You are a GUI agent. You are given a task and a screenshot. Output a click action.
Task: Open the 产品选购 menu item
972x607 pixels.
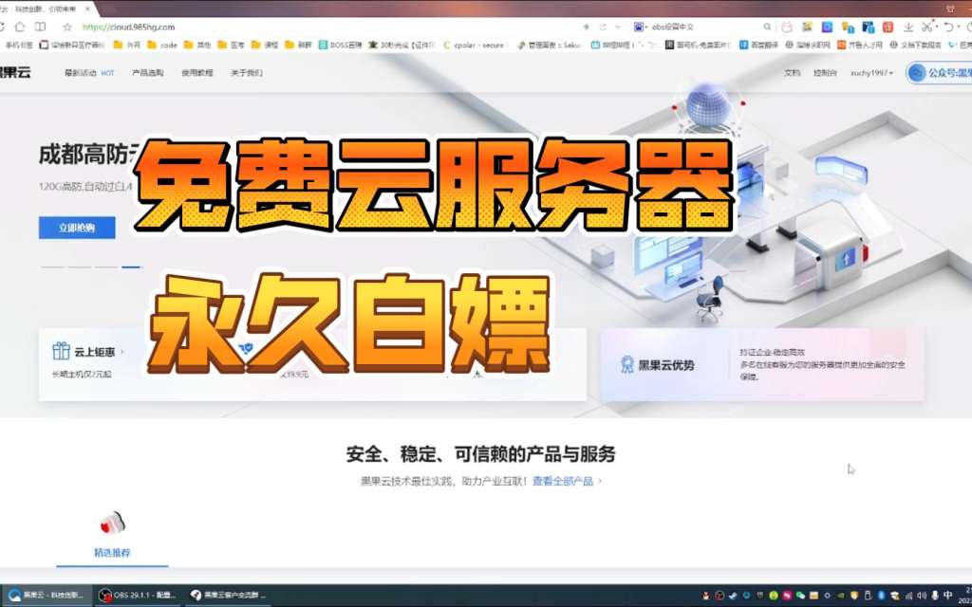click(147, 72)
